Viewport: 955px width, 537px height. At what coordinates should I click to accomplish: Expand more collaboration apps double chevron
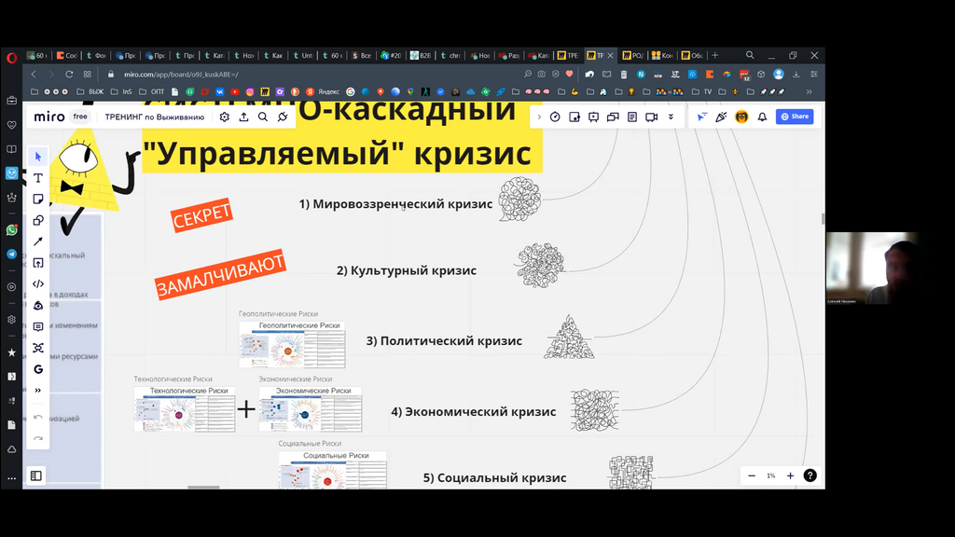coord(671,117)
